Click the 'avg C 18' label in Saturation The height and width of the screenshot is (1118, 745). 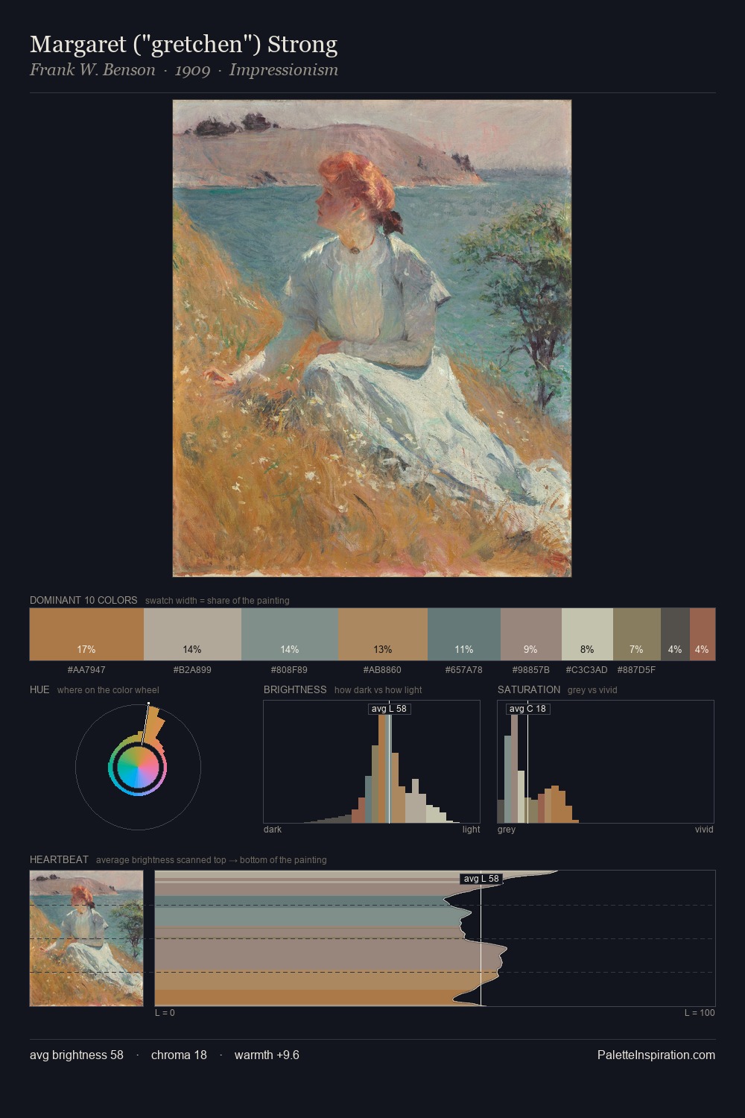click(x=527, y=709)
